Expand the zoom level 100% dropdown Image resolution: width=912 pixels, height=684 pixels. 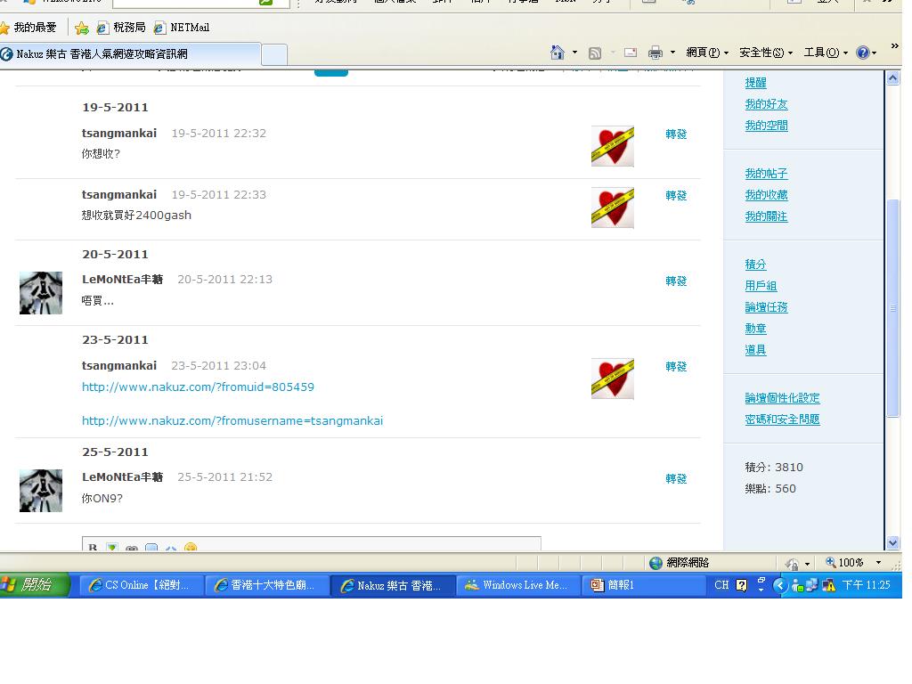point(878,563)
